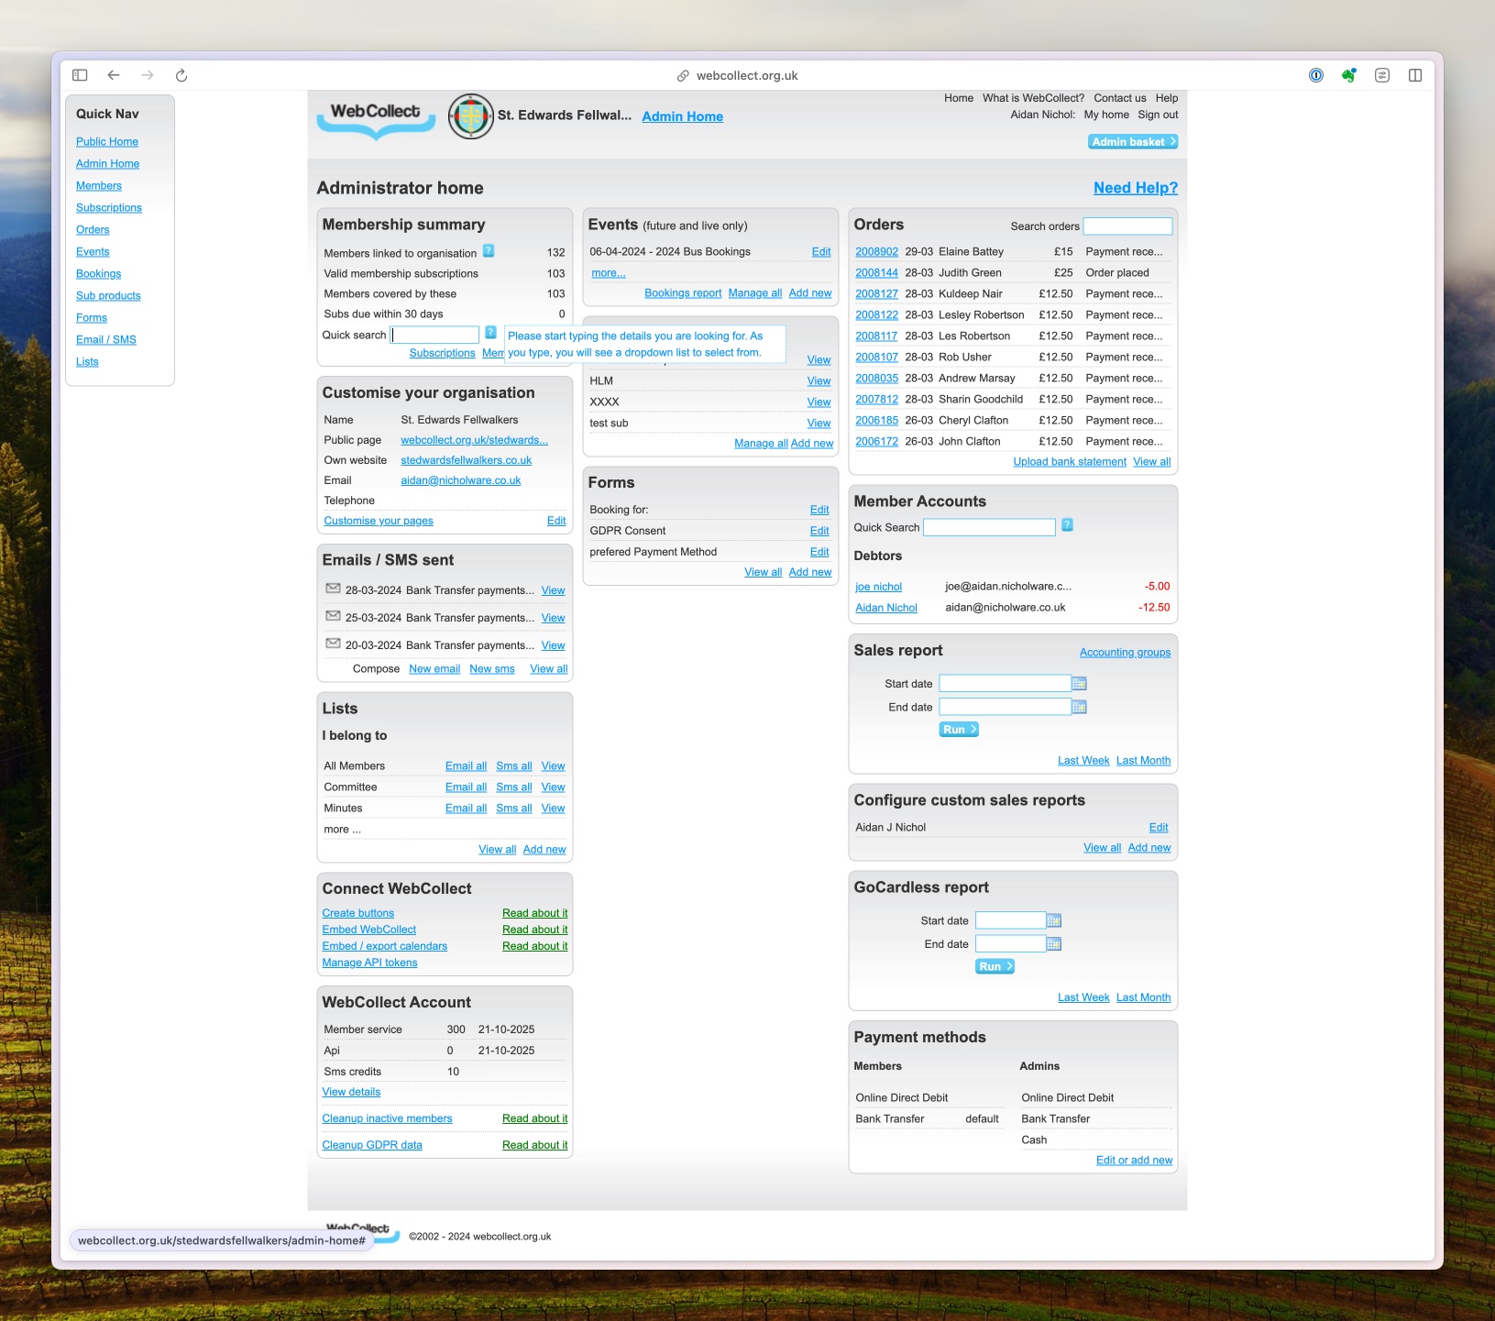Open the split view browser button
1495x1321 pixels.
1414,75
